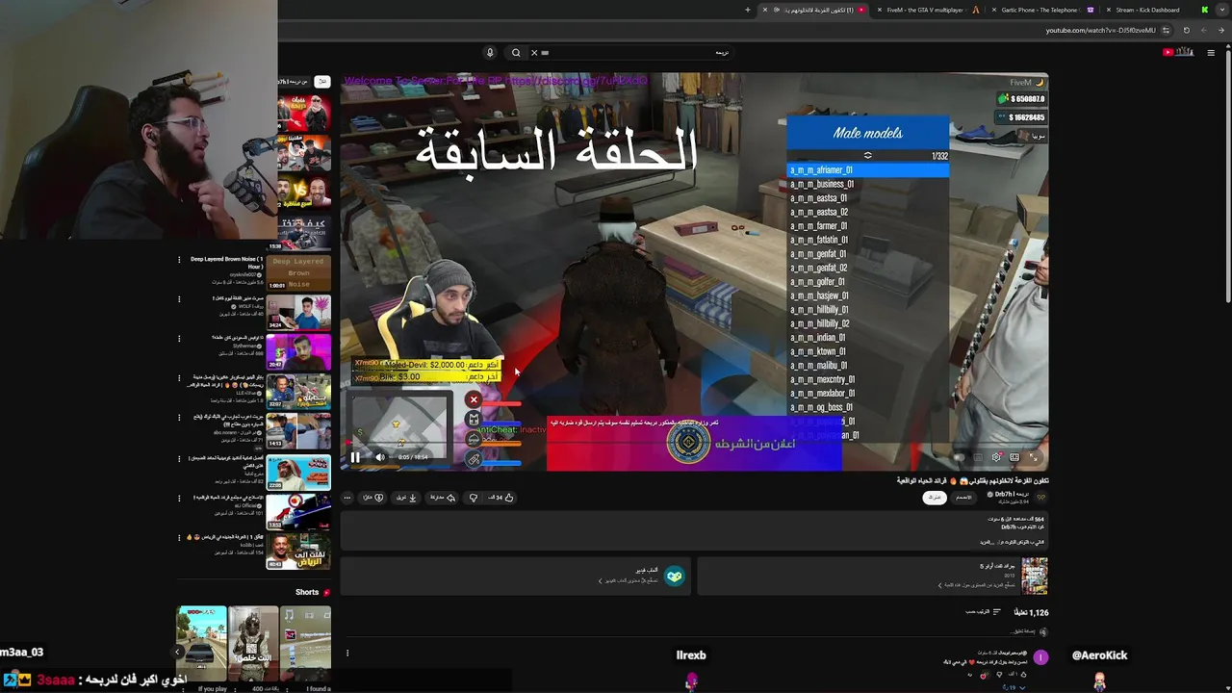Switch the player to theater mode
The image size is (1232, 693).
[x=1014, y=457]
